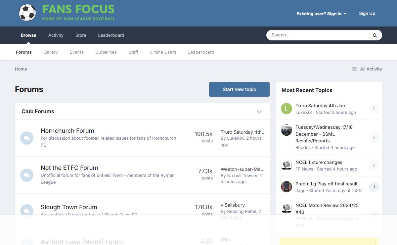
Task: Click the 77.3k posts count
Action: pyautogui.click(x=205, y=171)
